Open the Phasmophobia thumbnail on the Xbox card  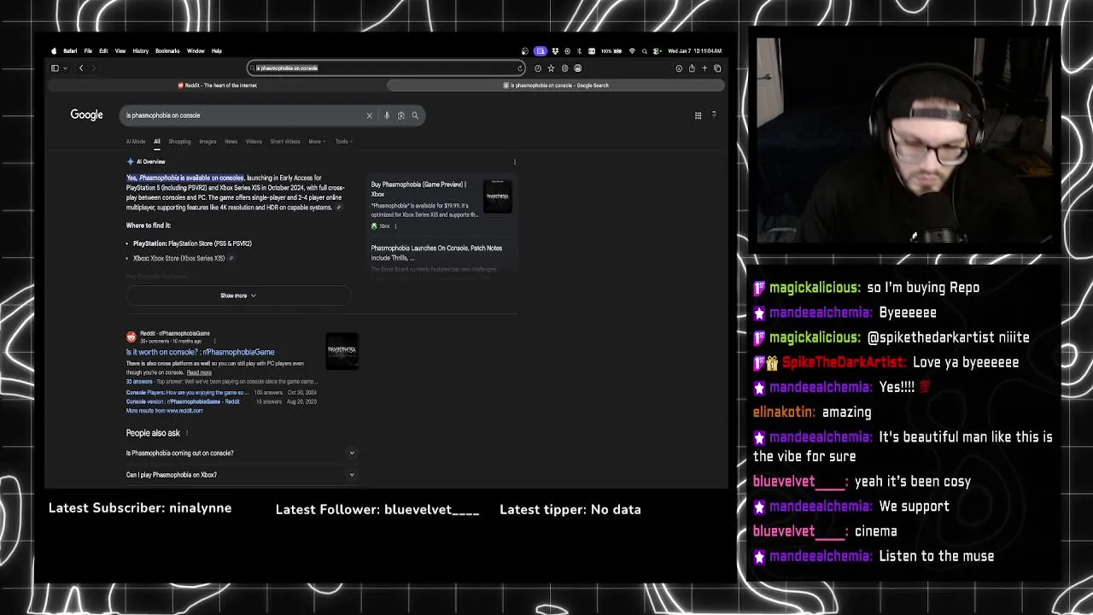pos(498,196)
